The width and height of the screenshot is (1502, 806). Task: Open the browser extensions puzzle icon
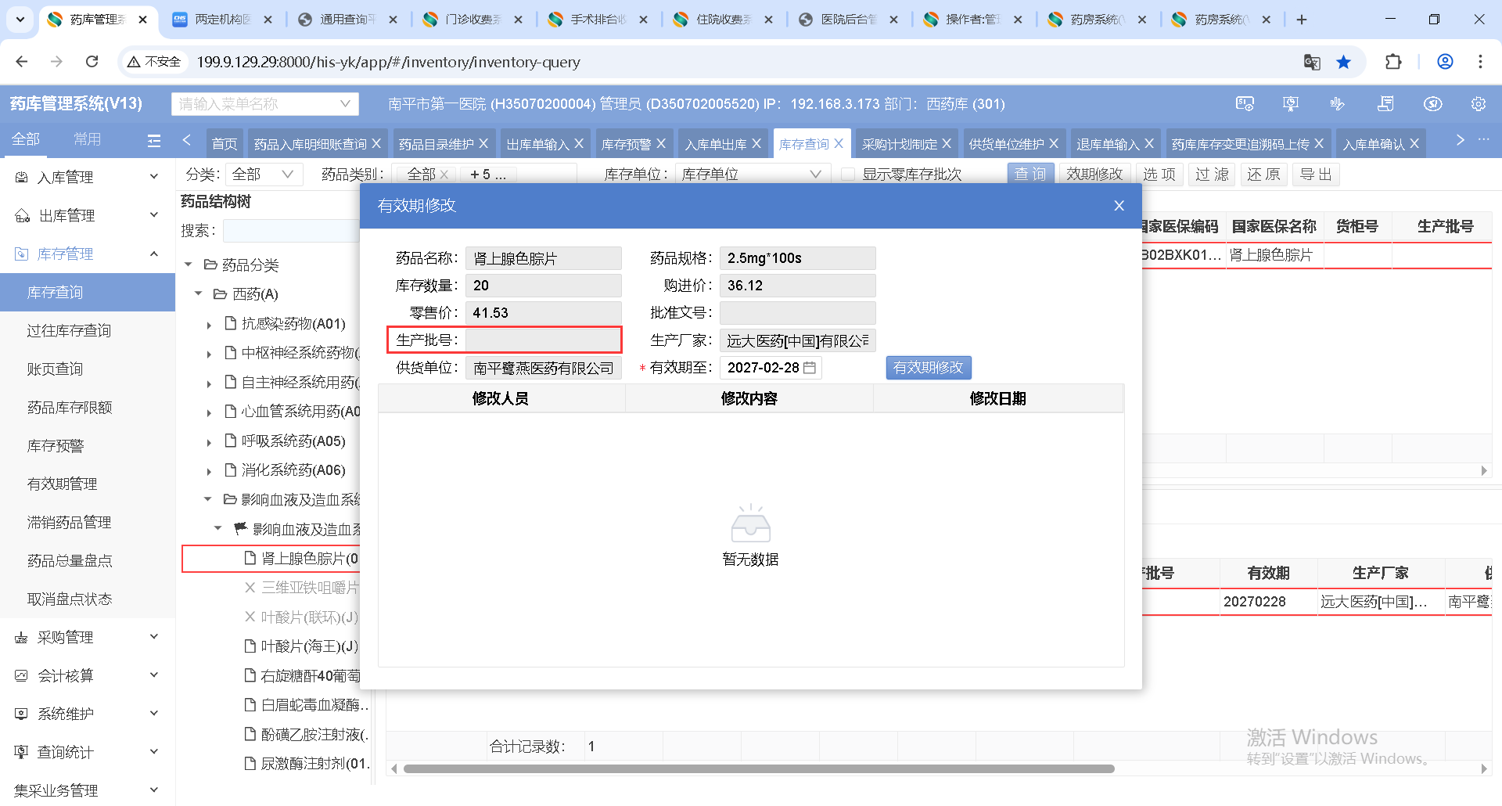[1393, 62]
